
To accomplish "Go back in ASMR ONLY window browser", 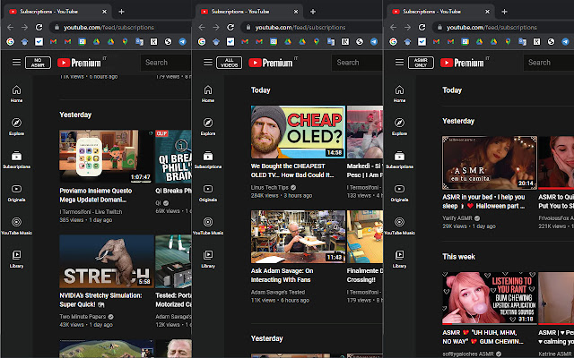I will tap(393, 28).
